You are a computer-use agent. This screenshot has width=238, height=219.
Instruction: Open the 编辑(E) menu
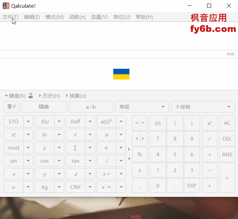32,17
